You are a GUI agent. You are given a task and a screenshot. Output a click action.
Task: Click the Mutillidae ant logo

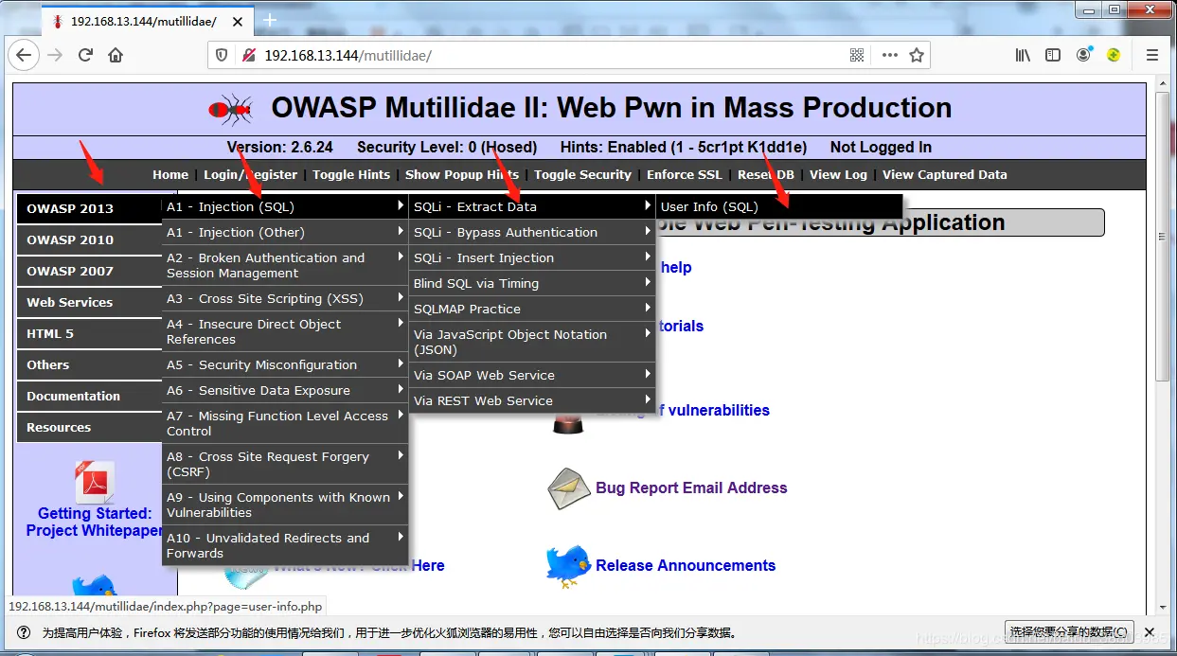tap(231, 110)
